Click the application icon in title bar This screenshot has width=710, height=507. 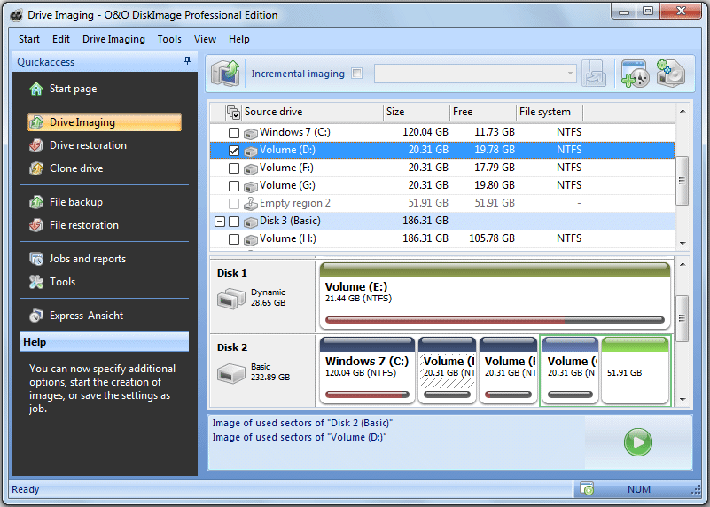pyautogui.click(x=17, y=15)
